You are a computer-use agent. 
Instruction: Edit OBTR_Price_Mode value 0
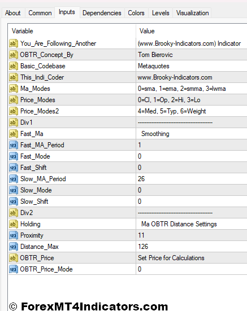192,269
